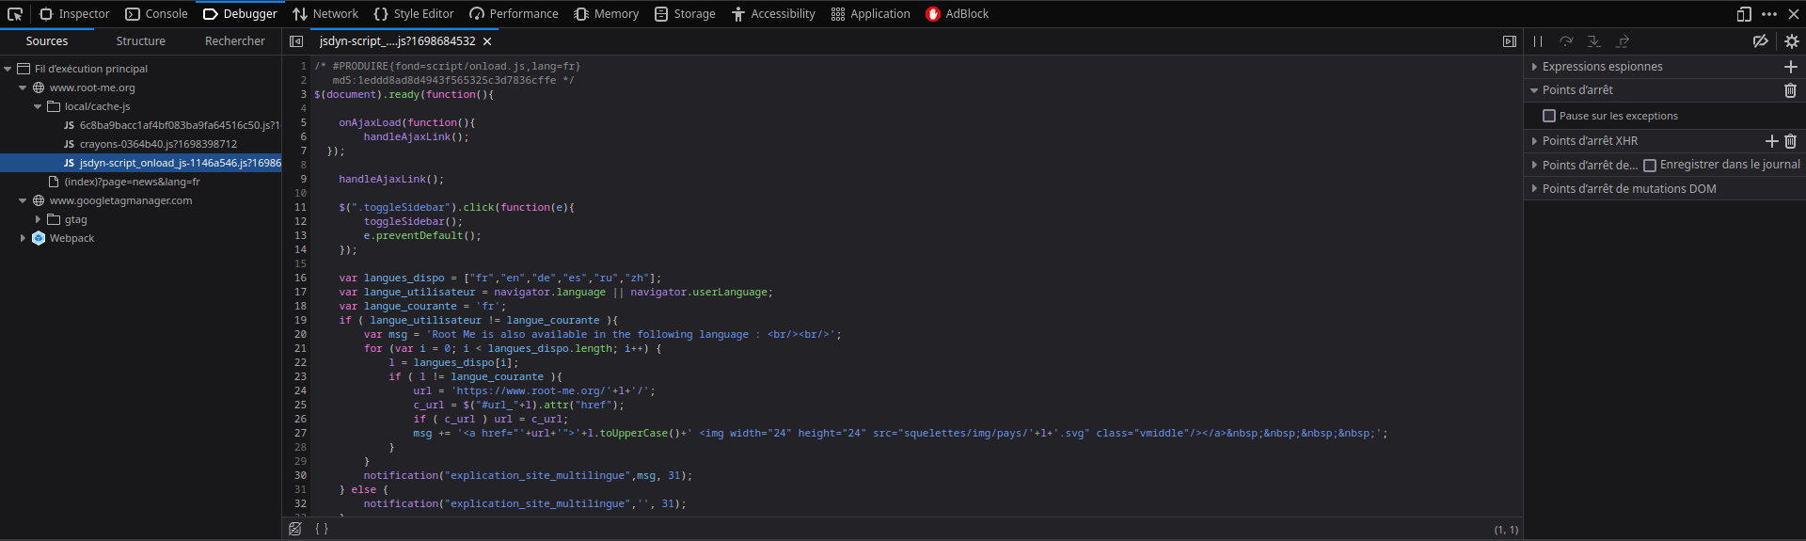Image resolution: width=1806 pixels, height=541 pixels.
Task: Remove all breakpoints trash icon
Action: 1791,90
